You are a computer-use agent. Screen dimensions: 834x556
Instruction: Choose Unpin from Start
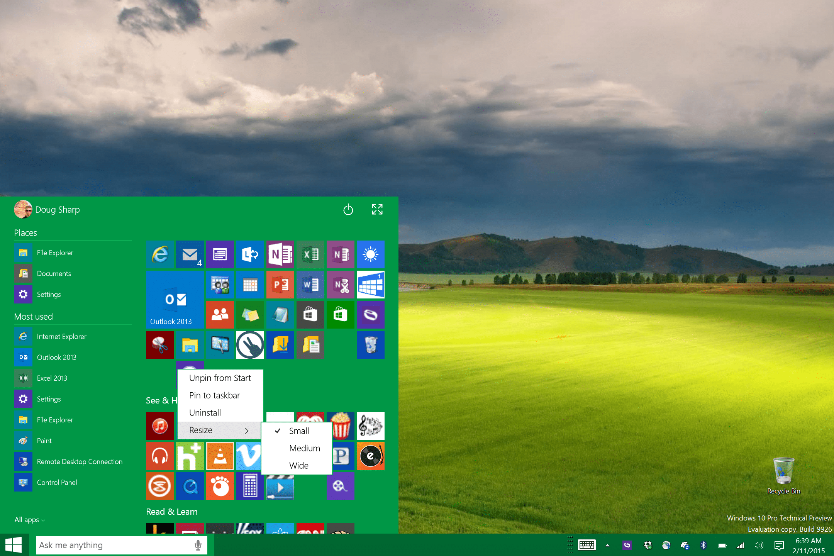(x=220, y=378)
